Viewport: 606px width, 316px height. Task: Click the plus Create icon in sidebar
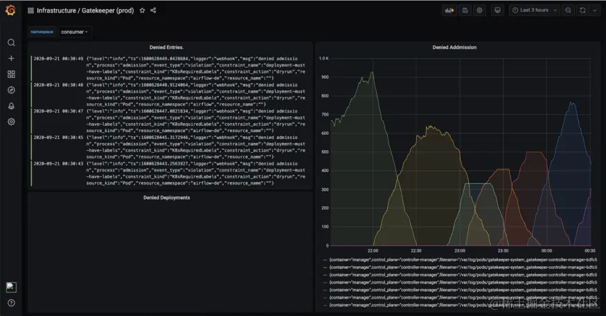point(11,58)
